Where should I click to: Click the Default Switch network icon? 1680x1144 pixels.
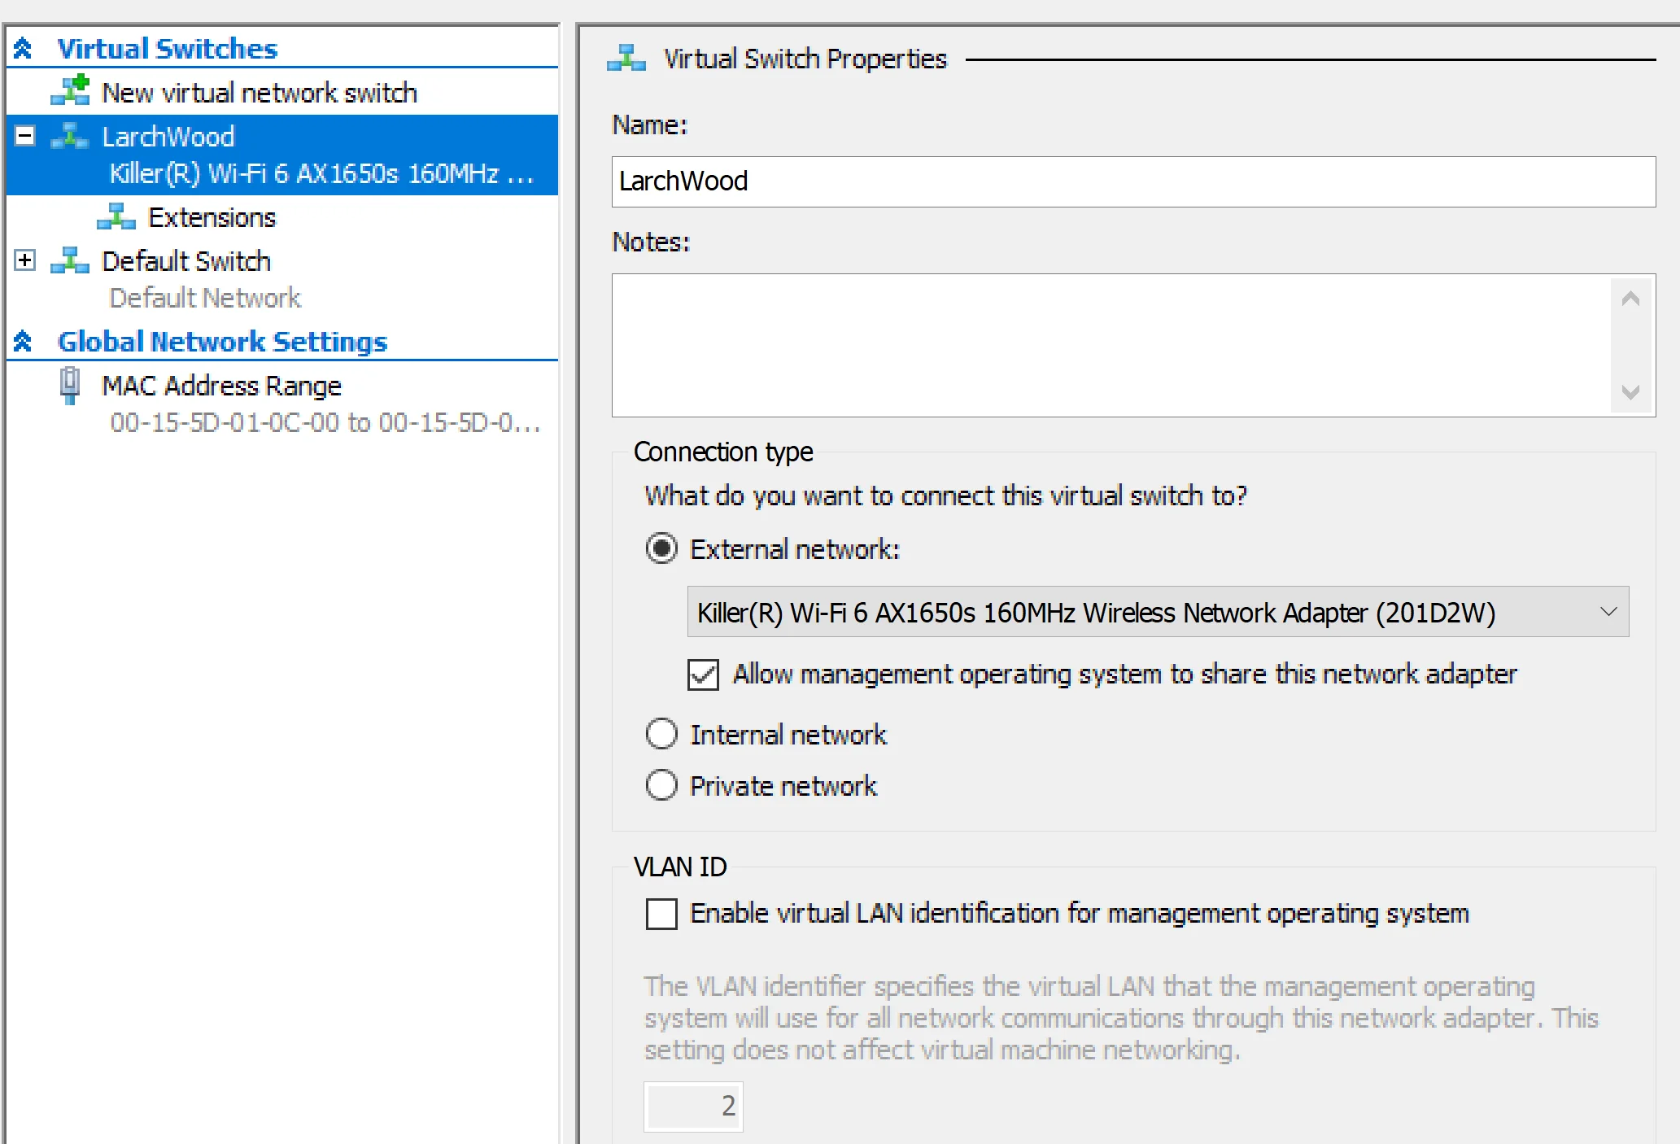click(70, 261)
